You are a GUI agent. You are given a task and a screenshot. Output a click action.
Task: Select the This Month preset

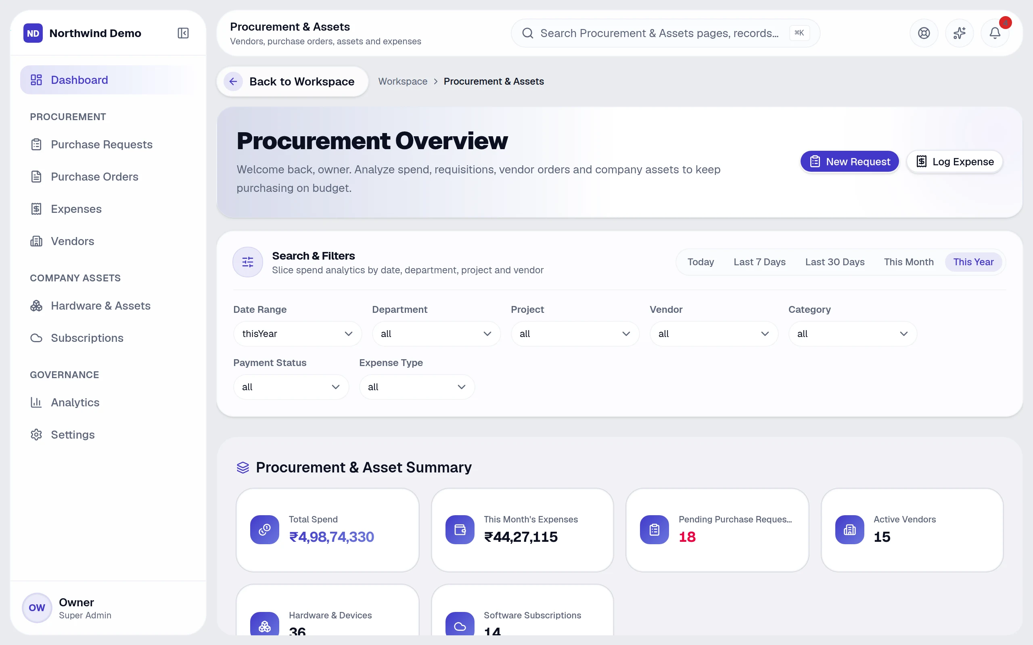(908, 262)
